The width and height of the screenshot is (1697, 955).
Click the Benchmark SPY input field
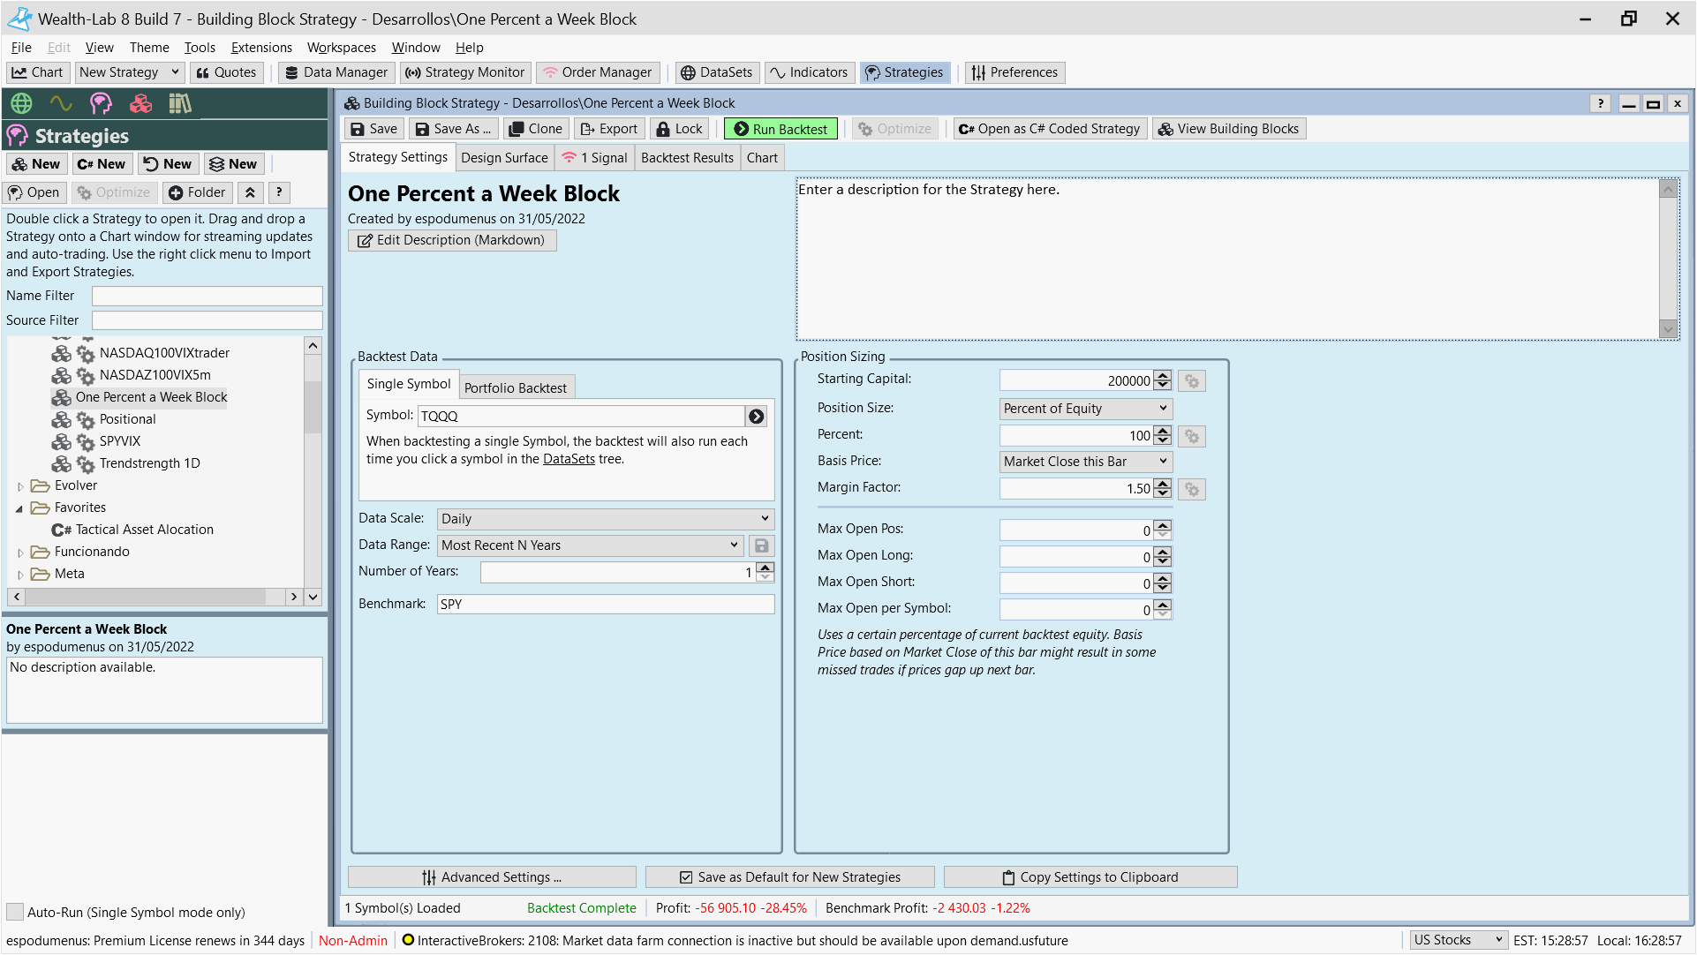click(x=606, y=605)
